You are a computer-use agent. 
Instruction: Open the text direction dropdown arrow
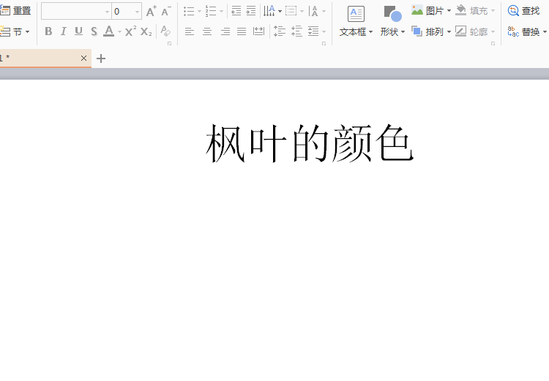pyautogui.click(x=280, y=12)
